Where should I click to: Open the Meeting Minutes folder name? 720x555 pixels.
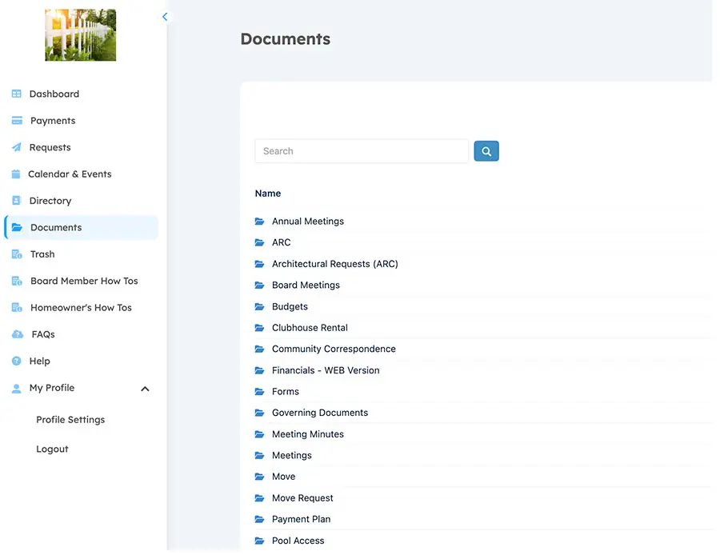point(308,434)
